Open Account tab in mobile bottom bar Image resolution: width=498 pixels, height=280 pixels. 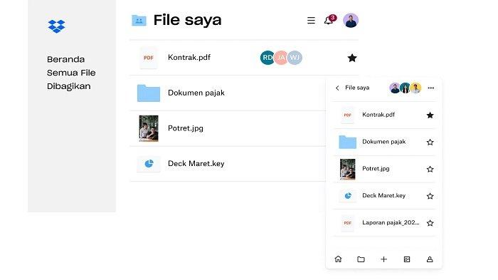tap(430, 259)
